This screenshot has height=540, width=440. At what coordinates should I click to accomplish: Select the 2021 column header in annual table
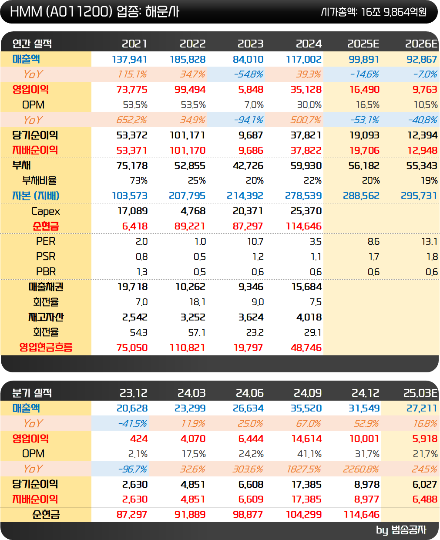click(x=134, y=44)
